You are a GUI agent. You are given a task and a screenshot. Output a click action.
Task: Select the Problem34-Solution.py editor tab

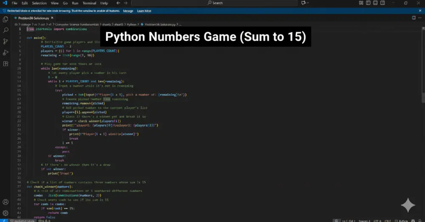[x=34, y=18]
